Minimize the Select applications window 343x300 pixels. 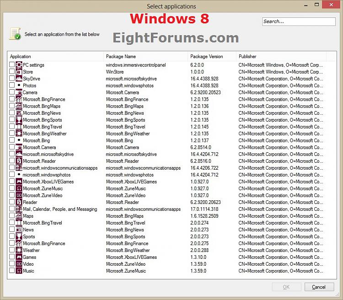[306, 5]
